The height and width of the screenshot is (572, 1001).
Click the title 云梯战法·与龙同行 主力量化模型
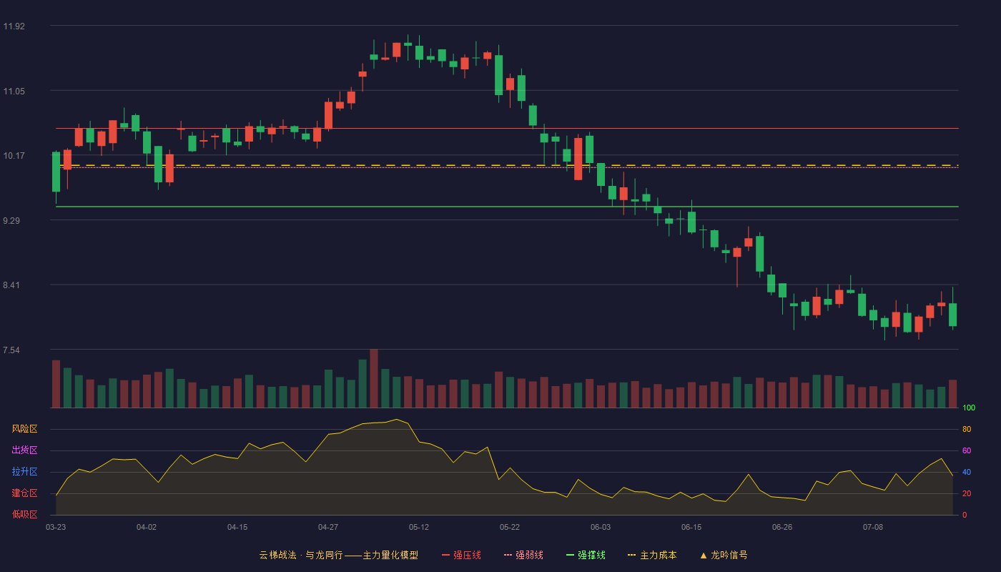(338, 555)
